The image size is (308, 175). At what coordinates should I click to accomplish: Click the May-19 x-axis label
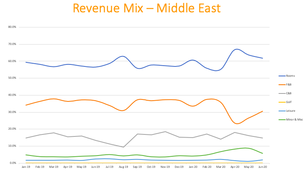pos(82,167)
